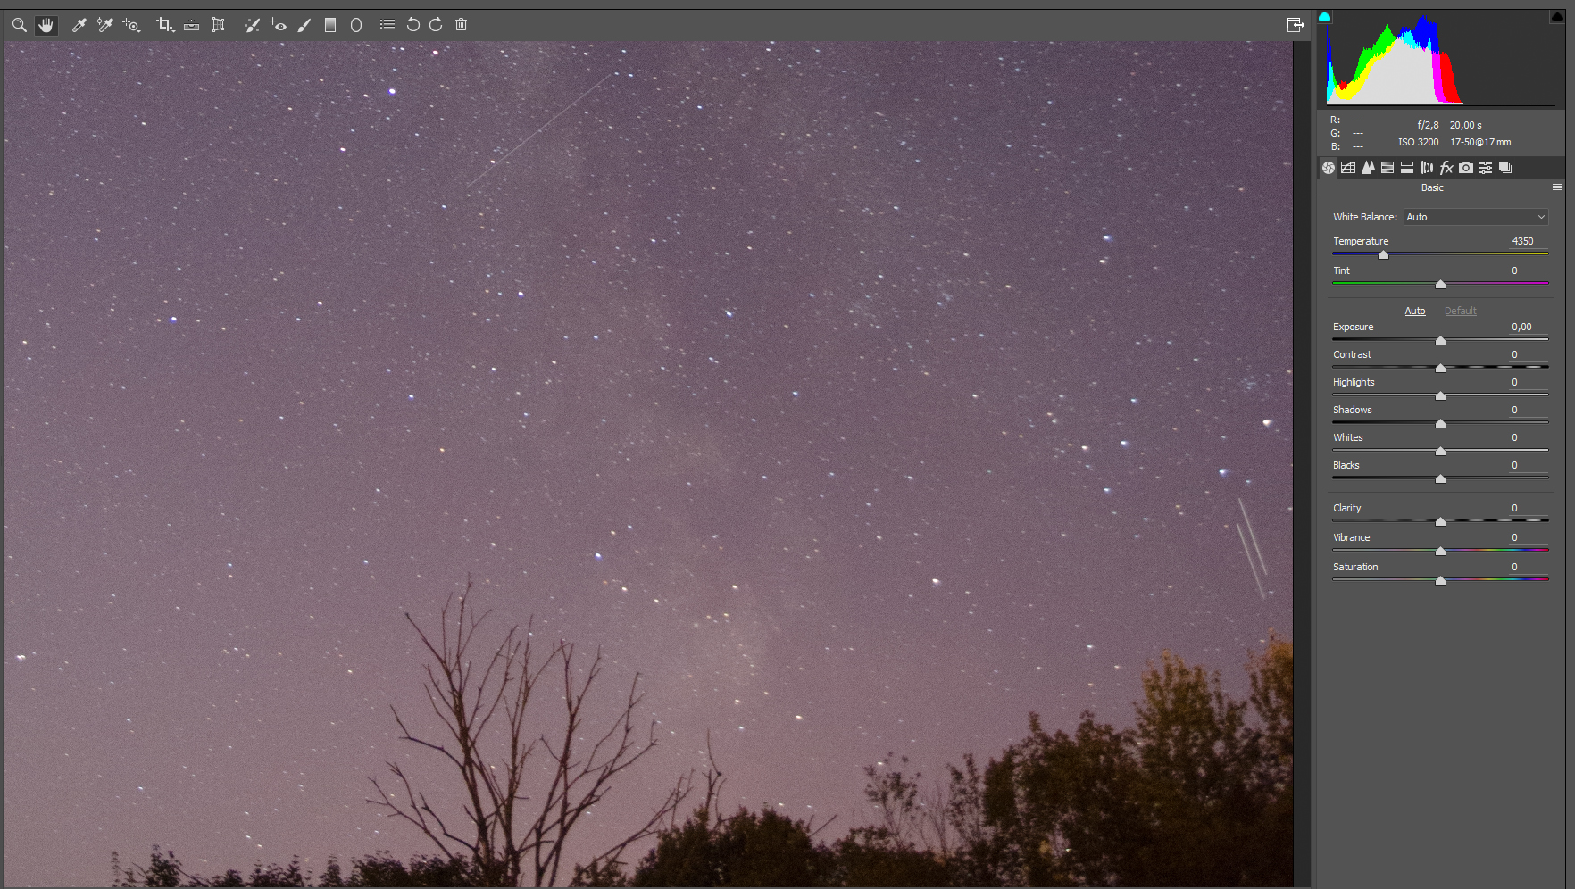The image size is (1575, 889).
Task: Select the Targeted Adjustment tool
Action: pos(131,25)
